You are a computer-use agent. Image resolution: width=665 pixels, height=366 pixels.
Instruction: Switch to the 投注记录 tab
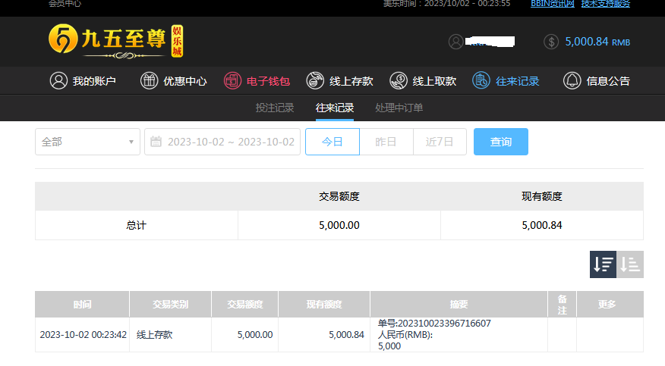pos(275,108)
